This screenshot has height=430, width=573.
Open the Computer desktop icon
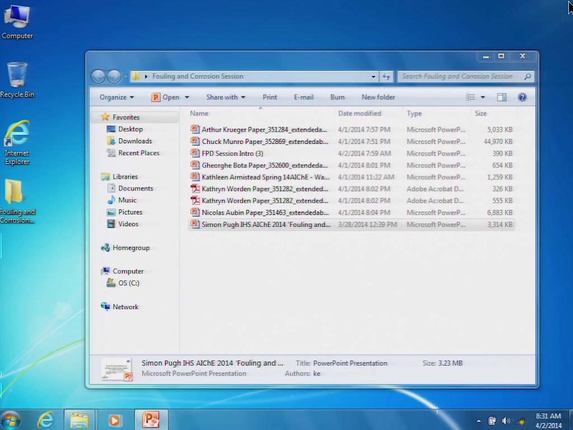pyautogui.click(x=17, y=21)
